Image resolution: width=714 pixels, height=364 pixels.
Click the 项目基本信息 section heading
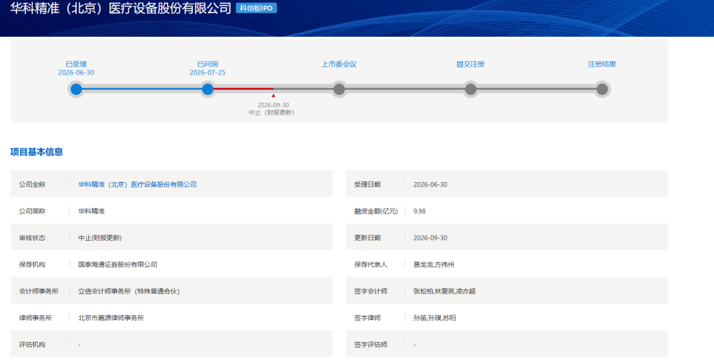coord(36,152)
